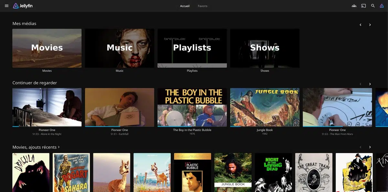The height and width of the screenshot is (192, 388).
Task: Open the Shows library card
Action: point(265,48)
